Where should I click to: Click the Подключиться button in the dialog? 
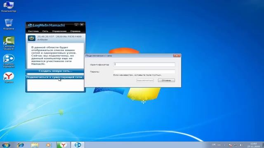click(x=145, y=81)
